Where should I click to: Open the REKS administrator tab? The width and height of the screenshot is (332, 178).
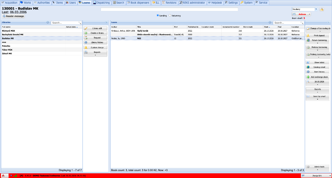[192, 3]
